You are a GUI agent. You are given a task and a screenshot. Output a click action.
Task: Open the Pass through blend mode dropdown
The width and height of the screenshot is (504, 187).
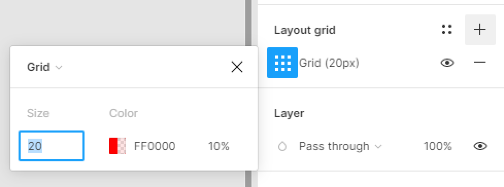coord(340,146)
